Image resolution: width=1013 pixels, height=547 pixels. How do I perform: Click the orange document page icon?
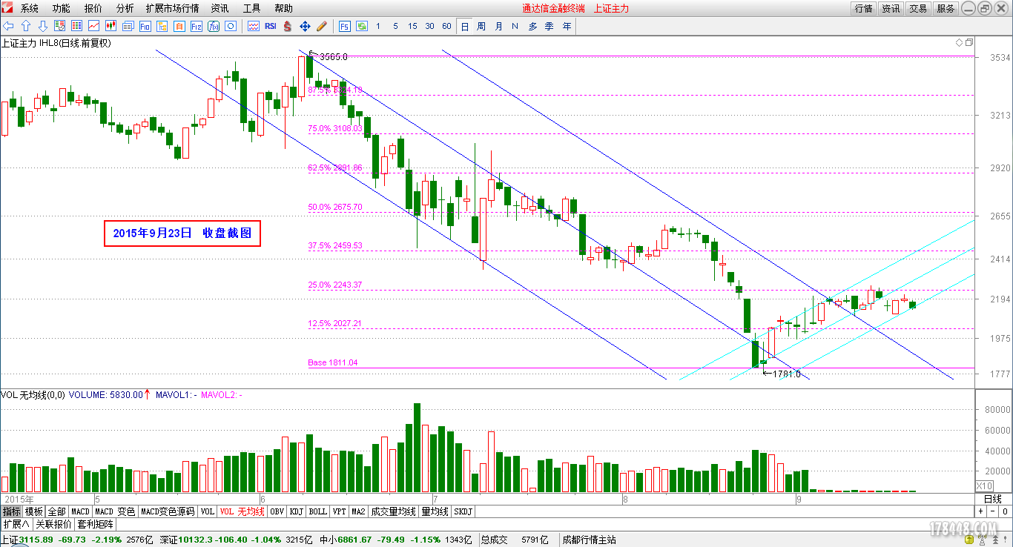[179, 26]
